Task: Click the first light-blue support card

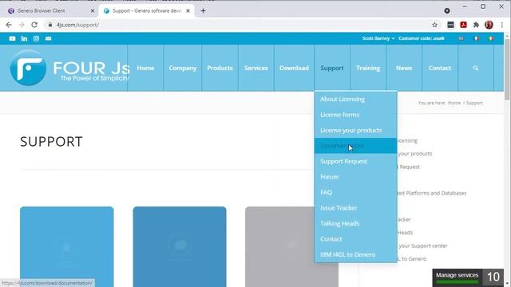Action: coord(67,246)
